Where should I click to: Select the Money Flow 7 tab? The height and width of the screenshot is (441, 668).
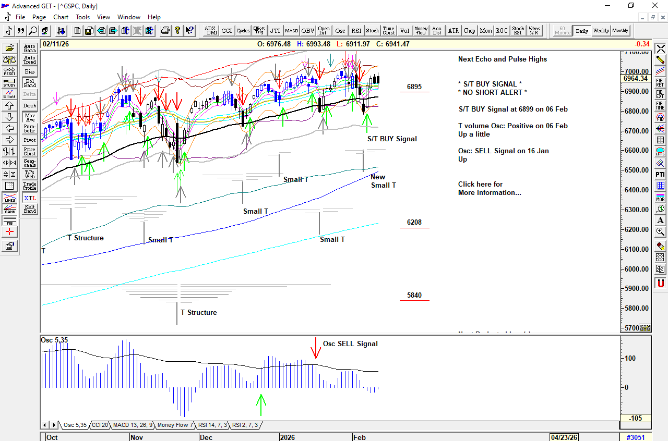175,425
